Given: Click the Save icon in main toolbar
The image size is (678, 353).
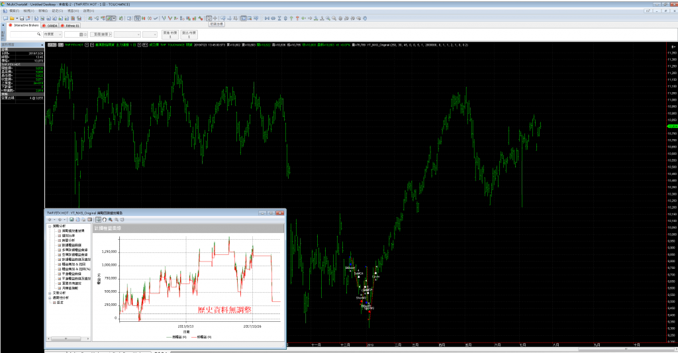Looking at the screenshot, I should tap(21, 18).
